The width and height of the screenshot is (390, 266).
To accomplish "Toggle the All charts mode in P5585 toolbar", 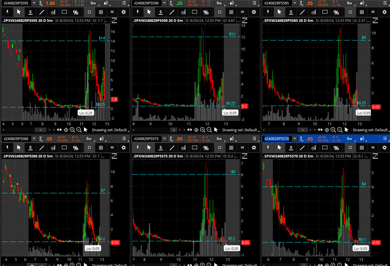I will click(x=373, y=12).
